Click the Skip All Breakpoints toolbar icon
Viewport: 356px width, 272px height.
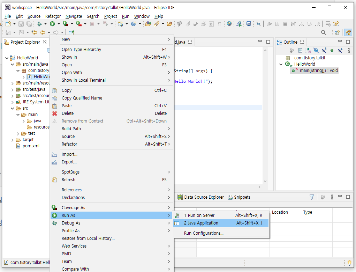click(x=259, y=24)
